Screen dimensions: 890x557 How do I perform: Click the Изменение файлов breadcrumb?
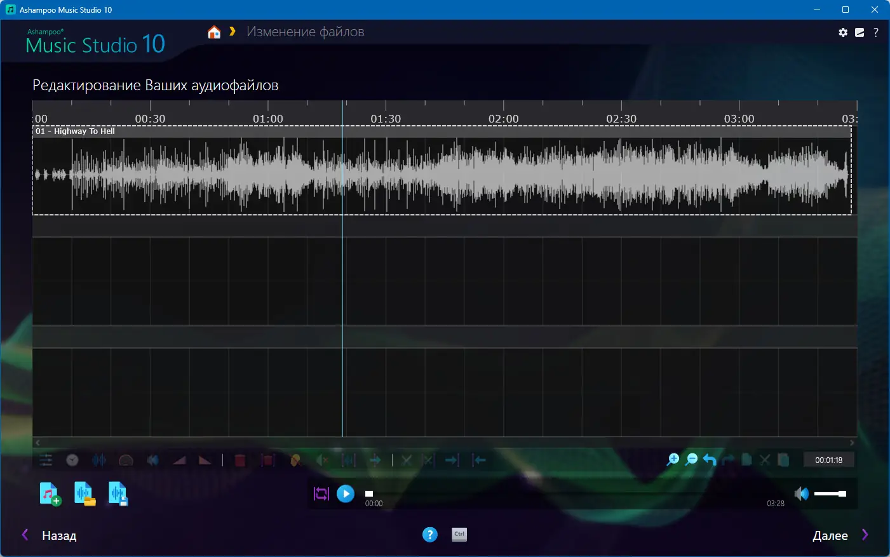(x=306, y=32)
